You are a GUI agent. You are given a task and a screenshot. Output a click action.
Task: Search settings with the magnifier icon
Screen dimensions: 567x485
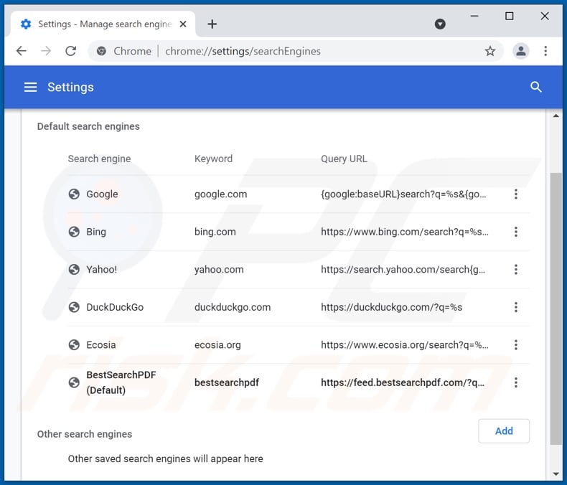pos(535,87)
